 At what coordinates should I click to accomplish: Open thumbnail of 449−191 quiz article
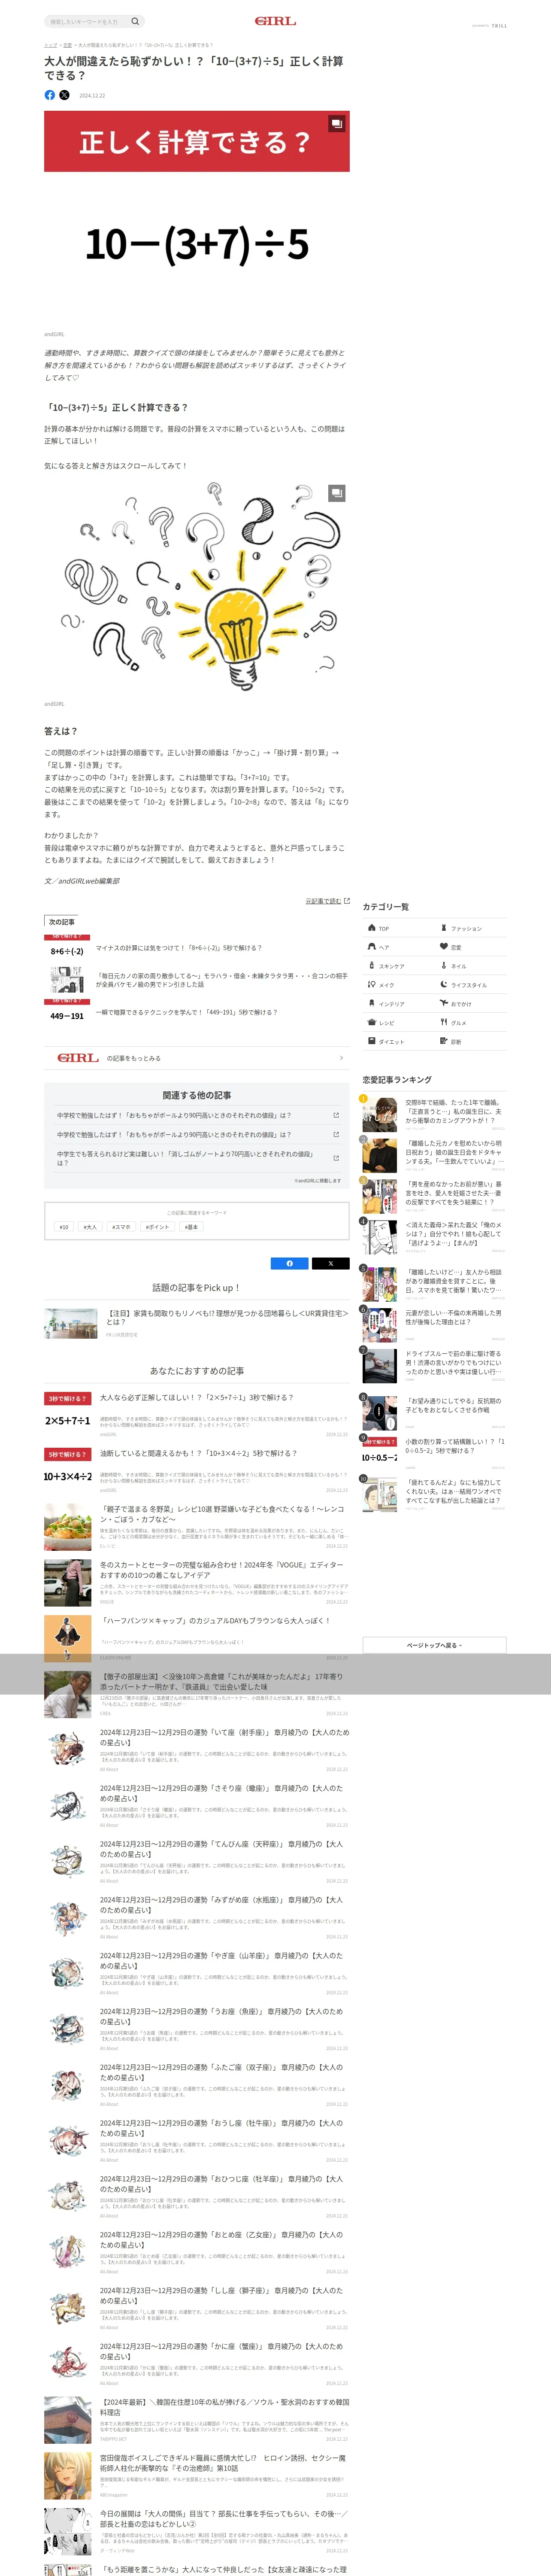67,1013
